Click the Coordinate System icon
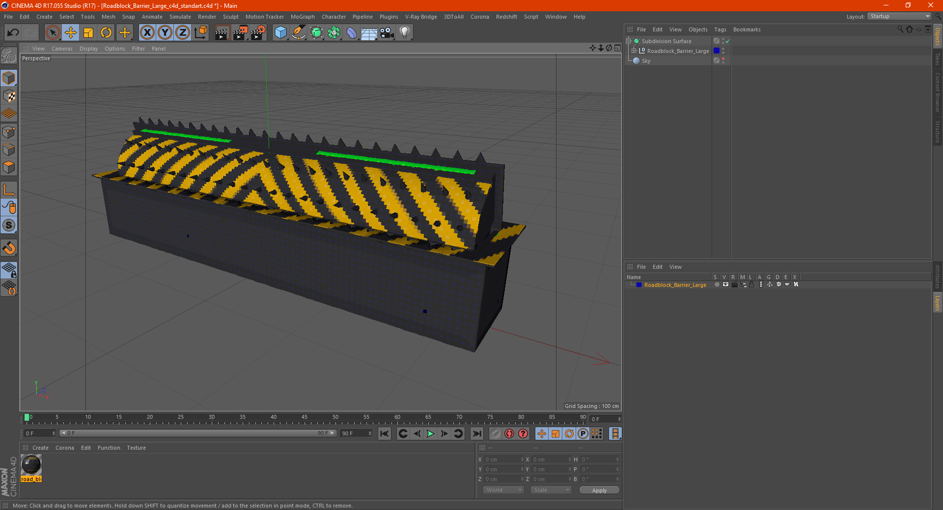 (x=200, y=33)
